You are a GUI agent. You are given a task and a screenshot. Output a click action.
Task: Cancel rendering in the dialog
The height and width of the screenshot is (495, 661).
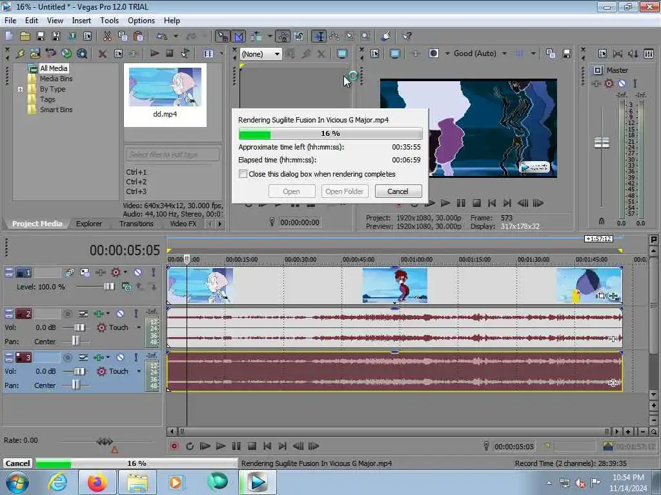(398, 191)
